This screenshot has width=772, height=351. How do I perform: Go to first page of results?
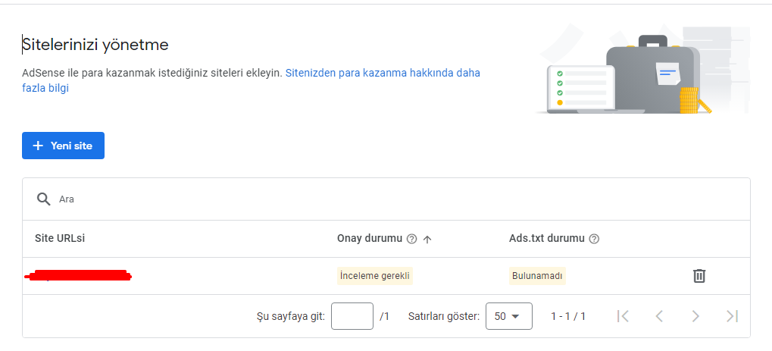coord(623,316)
